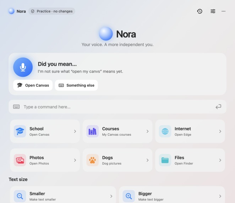
Task: Click the 'My Canvas courses' subtitle
Action: pyautogui.click(x=116, y=135)
